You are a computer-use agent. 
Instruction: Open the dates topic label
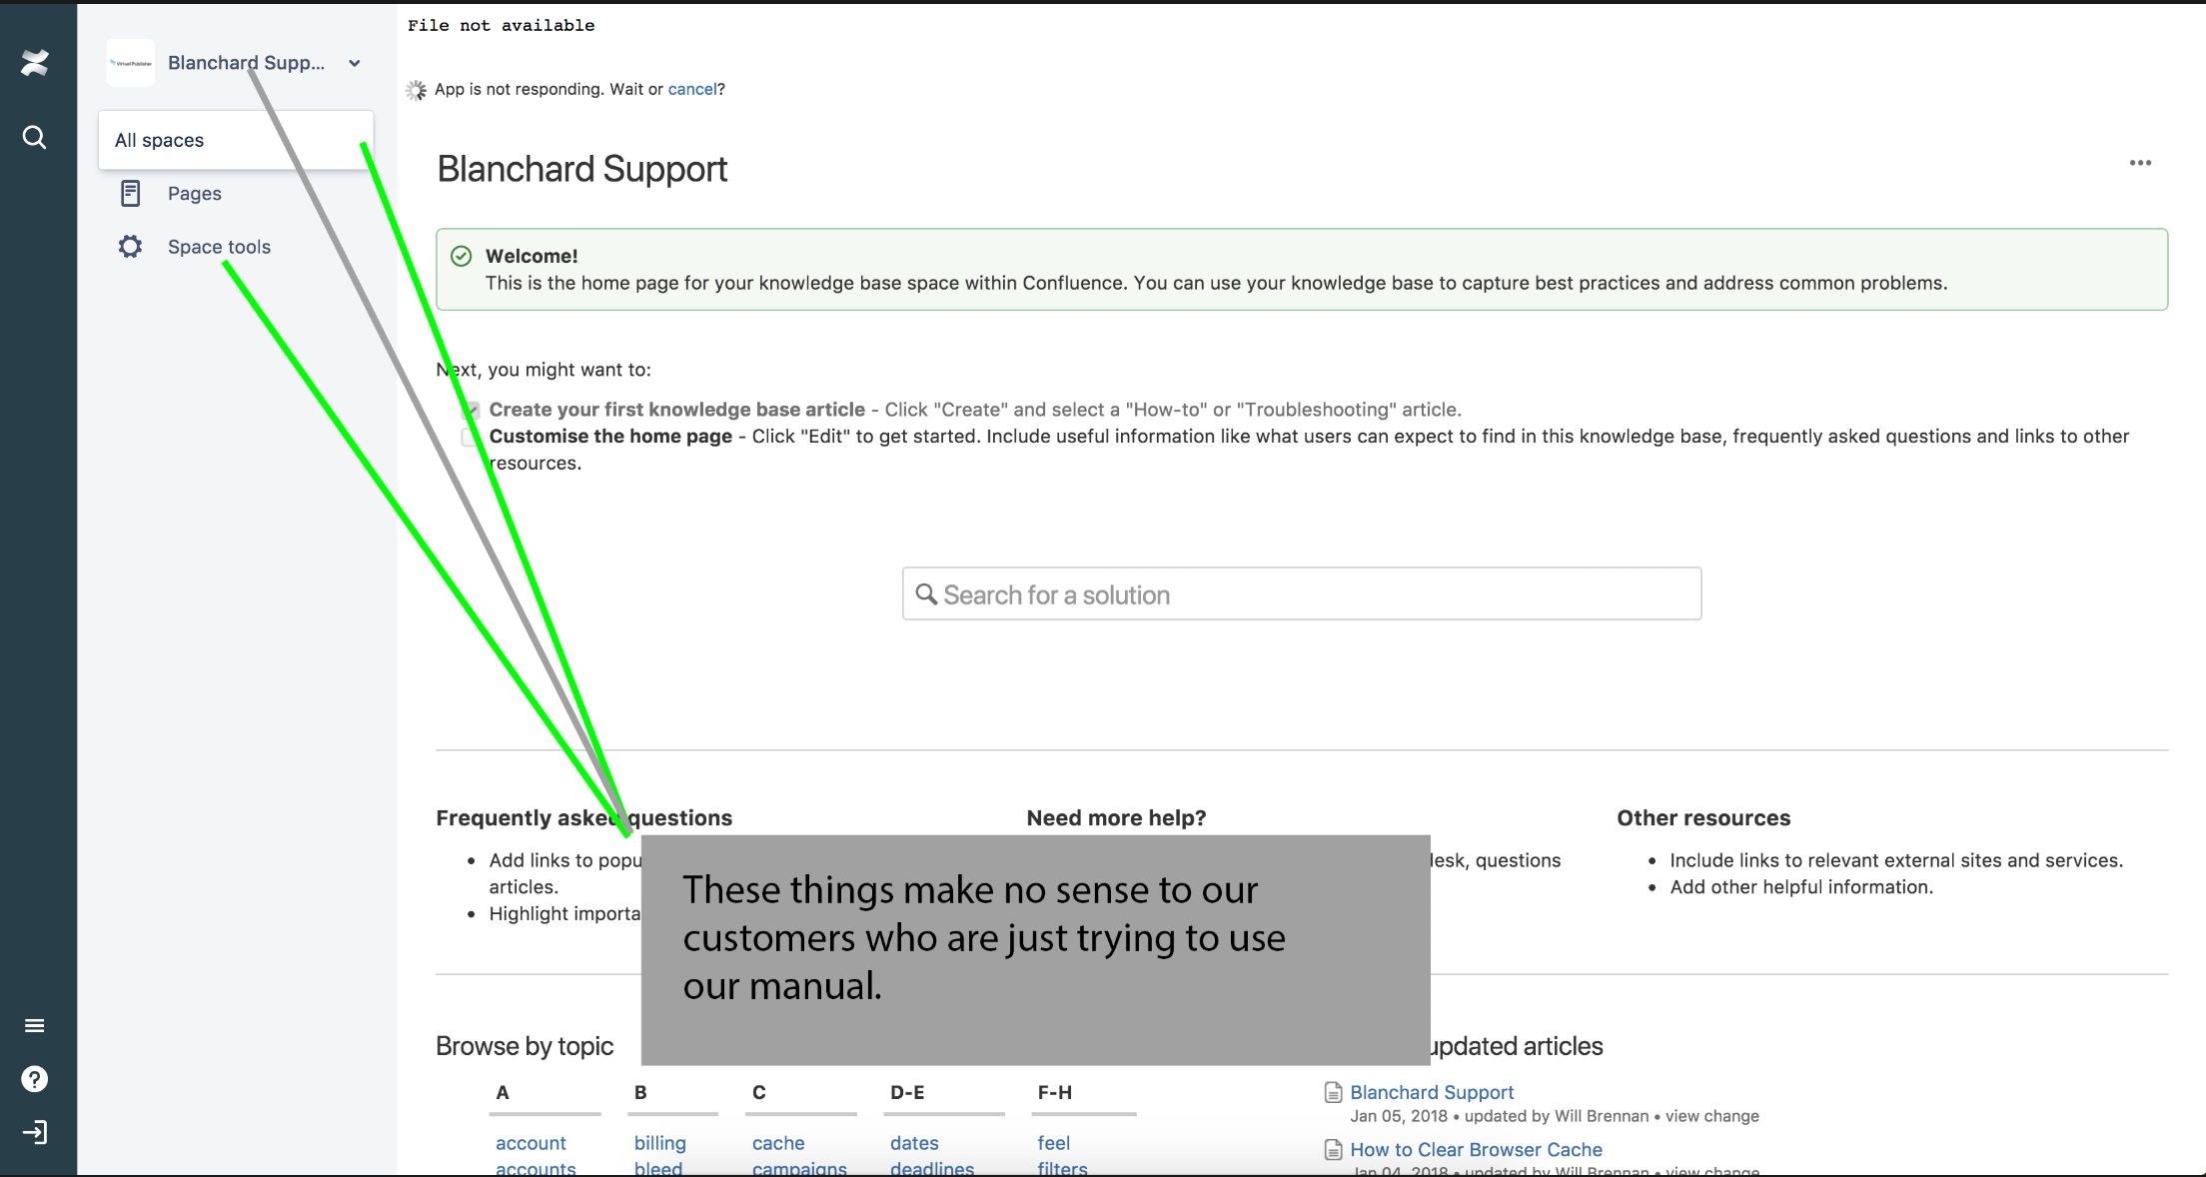point(914,1143)
